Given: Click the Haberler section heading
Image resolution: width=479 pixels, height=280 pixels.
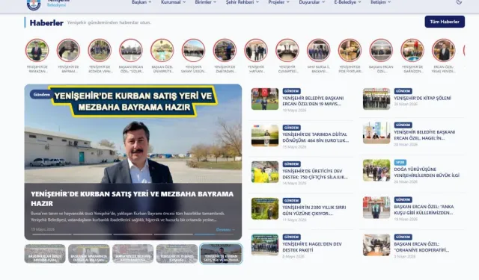Looking at the screenshot, I should 46,23.
